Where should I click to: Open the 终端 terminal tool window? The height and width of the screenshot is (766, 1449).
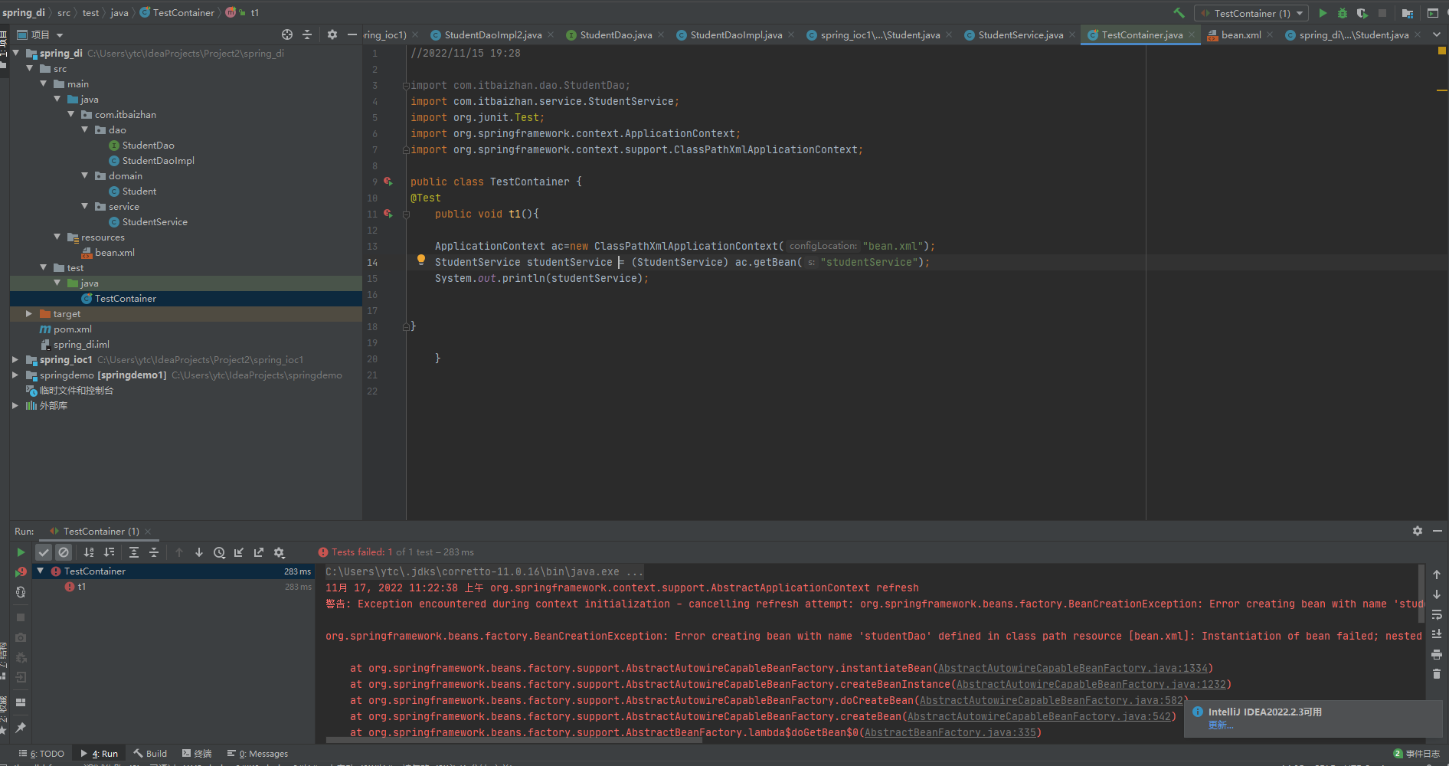[x=197, y=754]
